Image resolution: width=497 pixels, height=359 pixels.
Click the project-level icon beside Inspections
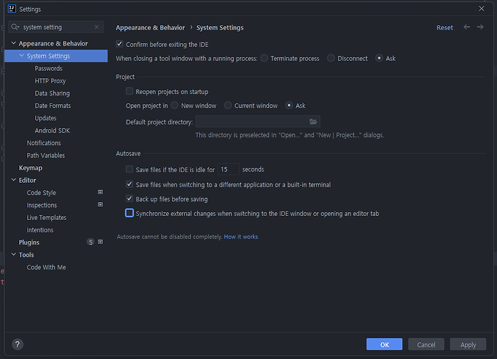[100, 205]
